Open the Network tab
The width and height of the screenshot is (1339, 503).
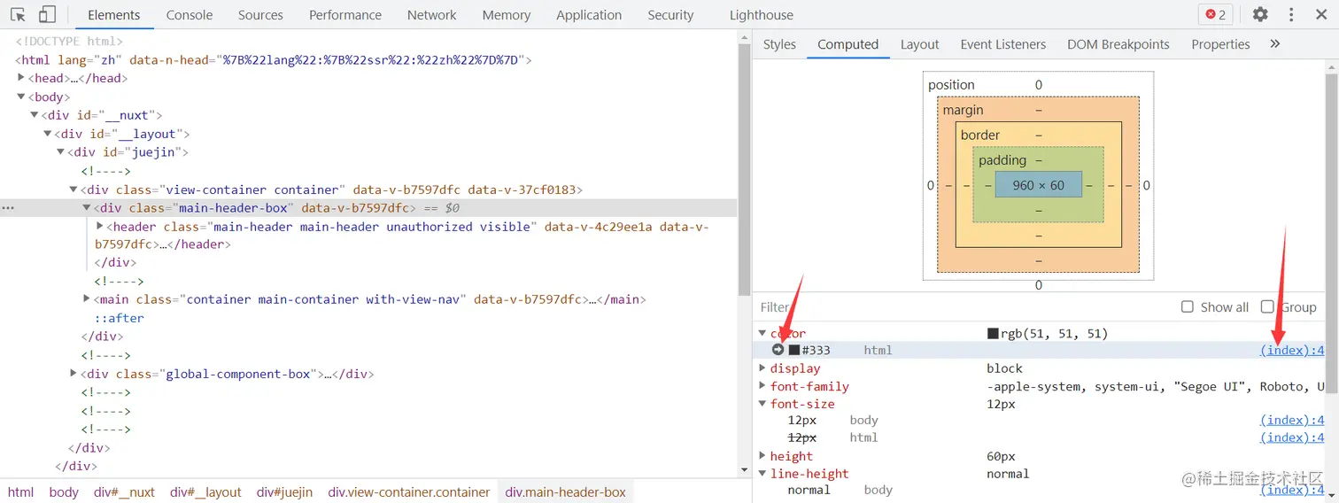point(432,15)
